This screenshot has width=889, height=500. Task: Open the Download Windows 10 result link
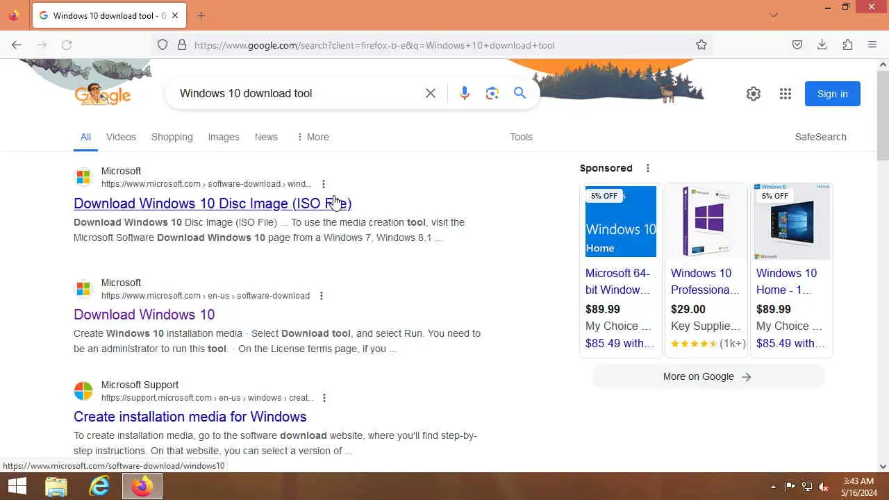(144, 315)
